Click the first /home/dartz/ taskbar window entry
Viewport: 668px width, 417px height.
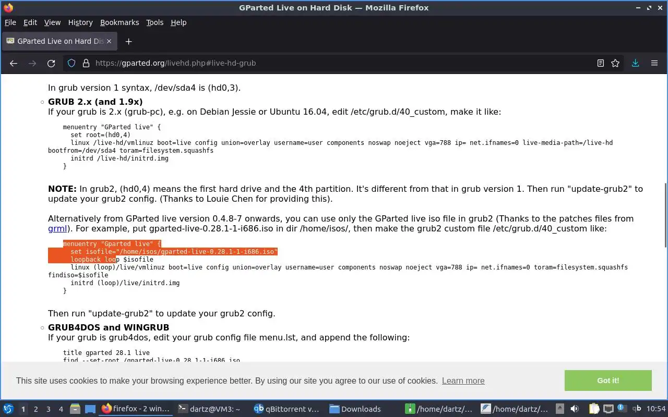pos(439,409)
